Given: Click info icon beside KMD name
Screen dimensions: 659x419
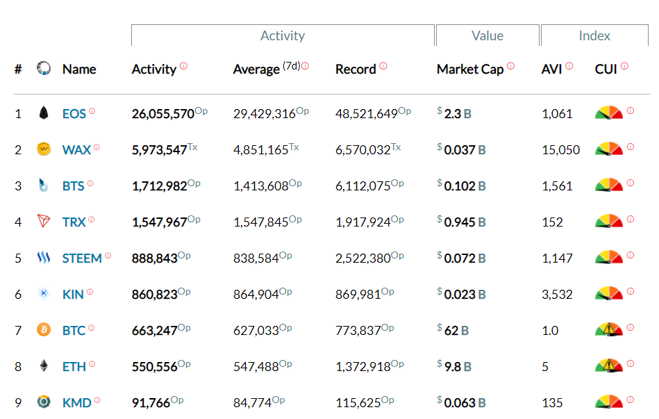Looking at the screenshot, I should [97, 400].
